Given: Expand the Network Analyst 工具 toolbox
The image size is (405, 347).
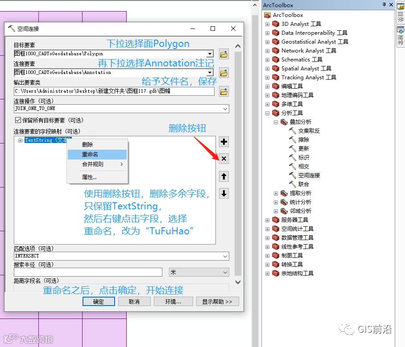Looking at the screenshot, I should (x=267, y=51).
